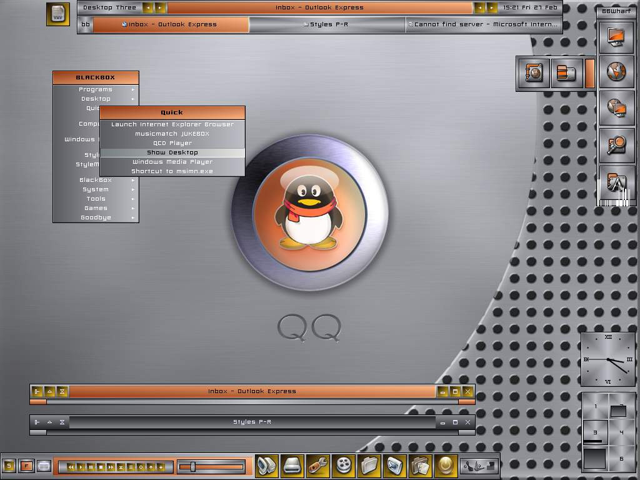Expand the Goodbye submenu
Viewport: 640px width, 480px height.
(x=96, y=217)
